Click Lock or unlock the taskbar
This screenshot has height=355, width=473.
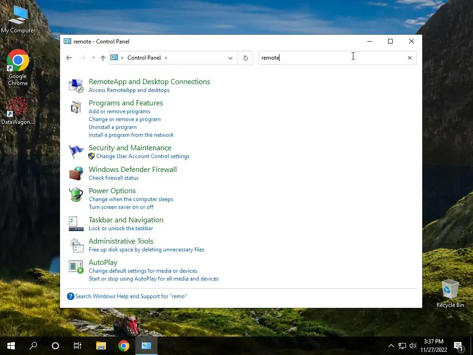coord(121,228)
